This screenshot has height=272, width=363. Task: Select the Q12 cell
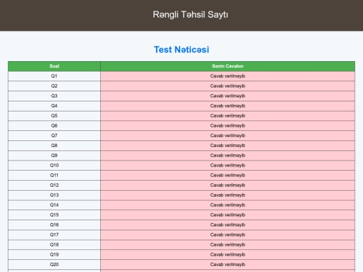tap(54, 185)
